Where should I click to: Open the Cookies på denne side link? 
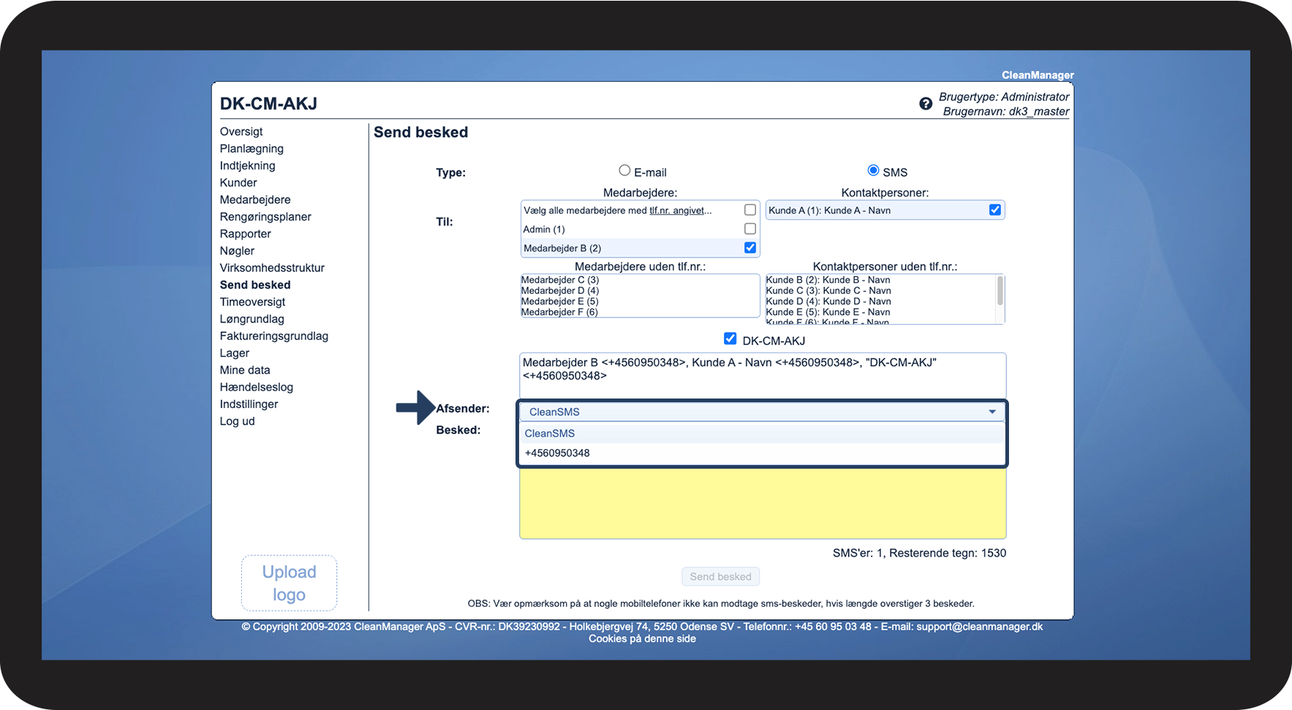click(642, 639)
